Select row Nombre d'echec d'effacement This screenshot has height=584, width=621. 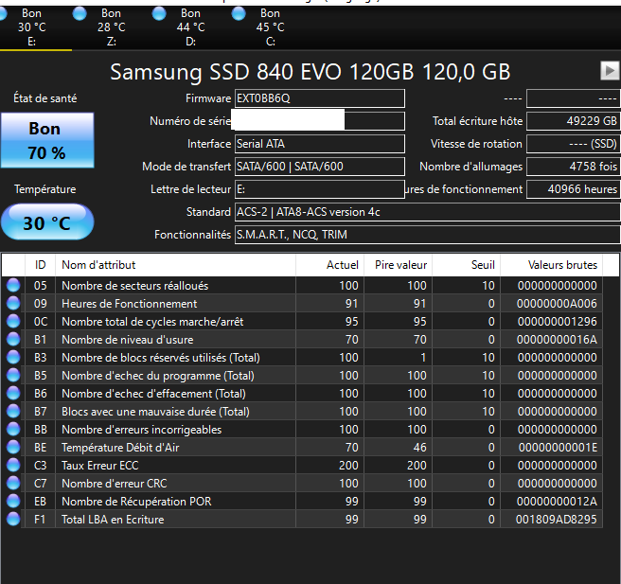302,393
